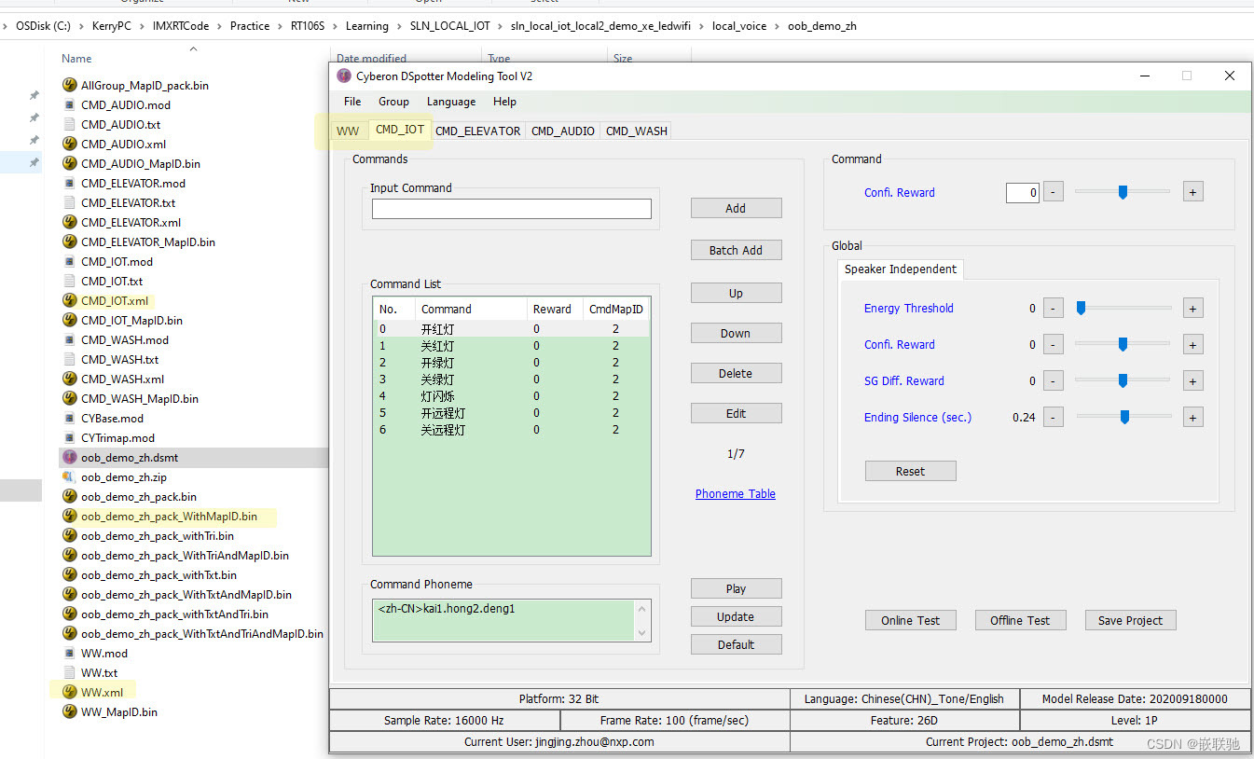Viewport: 1254px width, 759px height.
Task: Click the Save Project button
Action: 1130,620
